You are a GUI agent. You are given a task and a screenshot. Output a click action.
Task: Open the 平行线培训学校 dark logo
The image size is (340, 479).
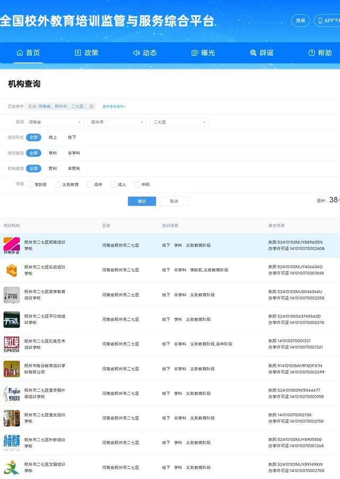click(12, 320)
